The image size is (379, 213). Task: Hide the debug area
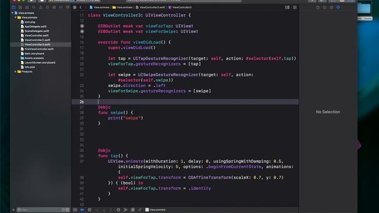coord(75,209)
